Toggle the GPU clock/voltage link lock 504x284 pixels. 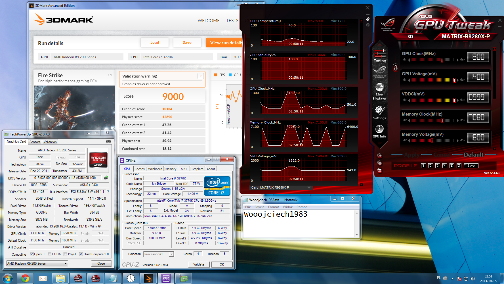point(395,68)
